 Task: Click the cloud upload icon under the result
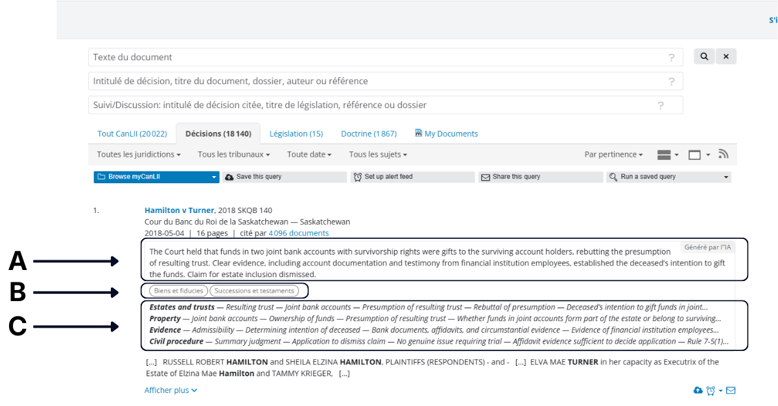click(698, 390)
